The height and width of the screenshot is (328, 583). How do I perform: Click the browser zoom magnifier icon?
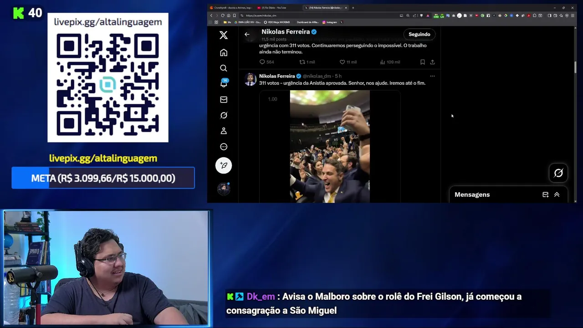(408, 15)
